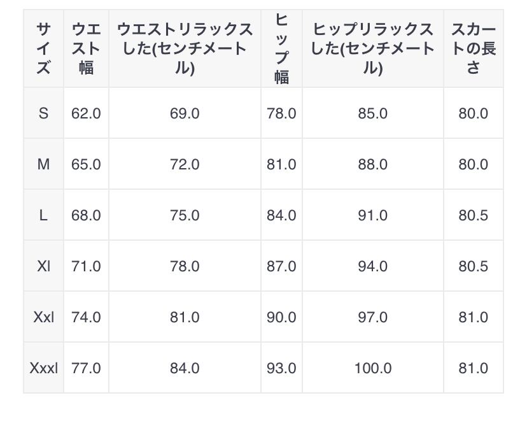
Task: Select relaxed hip cell 94.0
Action: (x=372, y=266)
